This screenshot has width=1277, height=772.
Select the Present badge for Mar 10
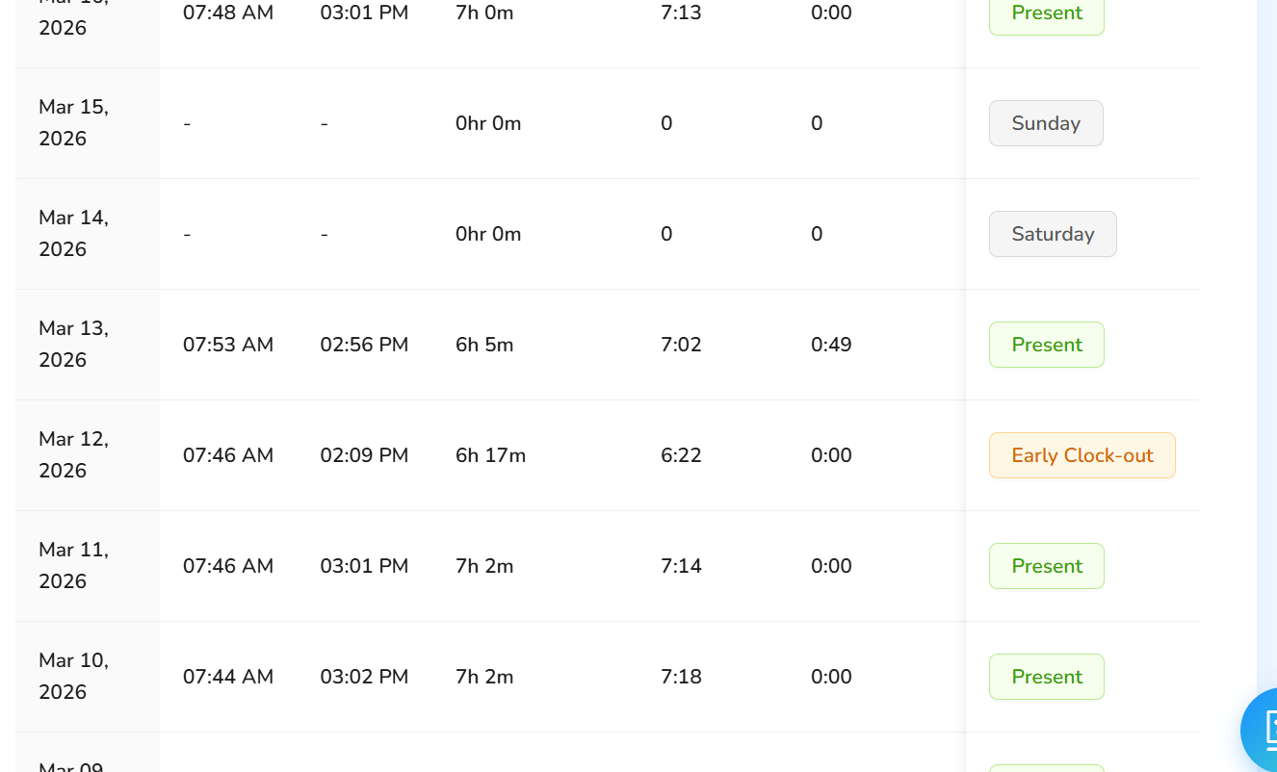coord(1046,677)
